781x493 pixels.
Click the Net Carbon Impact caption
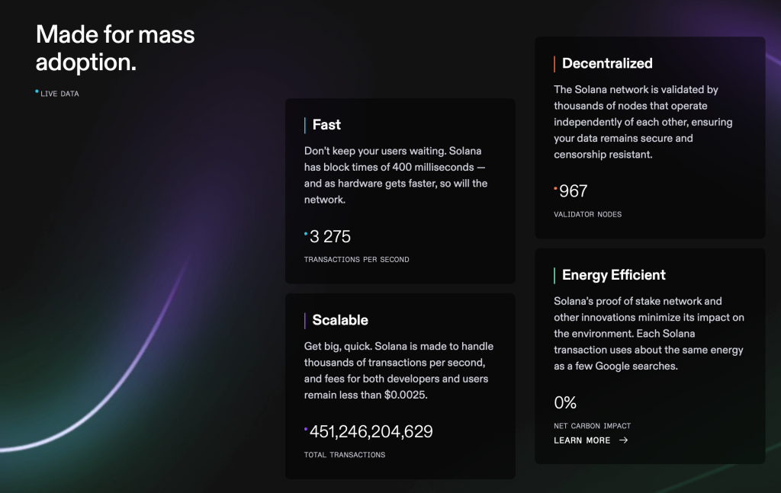coord(592,426)
